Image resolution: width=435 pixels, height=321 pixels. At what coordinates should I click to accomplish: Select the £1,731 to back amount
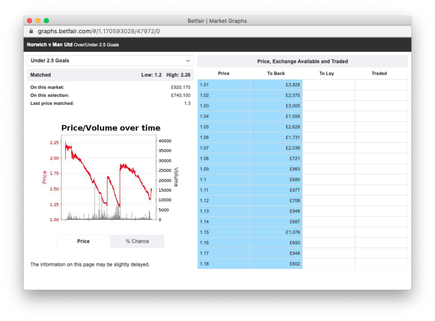[x=276, y=138]
